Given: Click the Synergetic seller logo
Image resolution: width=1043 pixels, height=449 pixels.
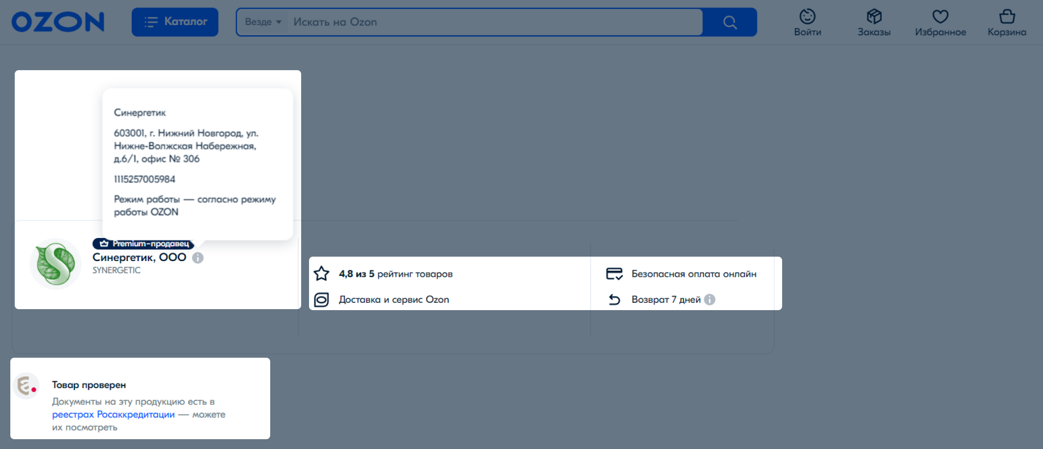Looking at the screenshot, I should (x=56, y=264).
